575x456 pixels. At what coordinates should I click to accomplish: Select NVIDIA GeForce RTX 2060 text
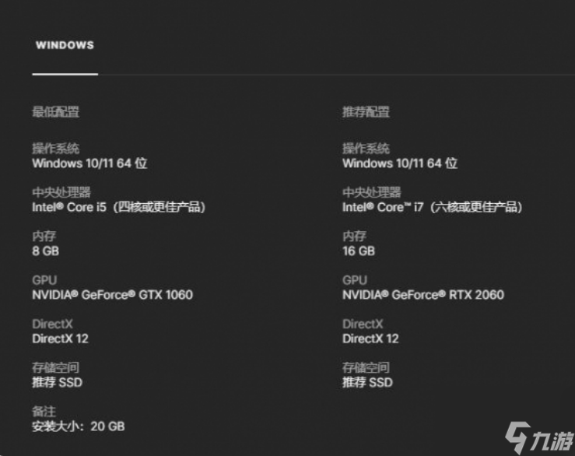click(x=423, y=295)
